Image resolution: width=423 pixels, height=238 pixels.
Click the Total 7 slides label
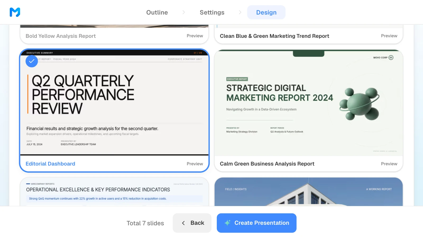click(x=145, y=223)
